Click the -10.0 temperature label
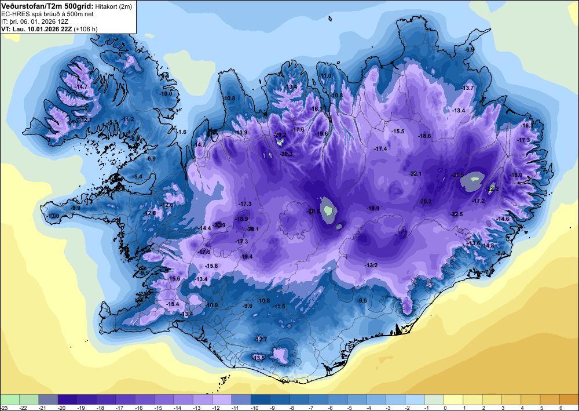The width and height of the screenshot is (579, 411). pos(166,93)
